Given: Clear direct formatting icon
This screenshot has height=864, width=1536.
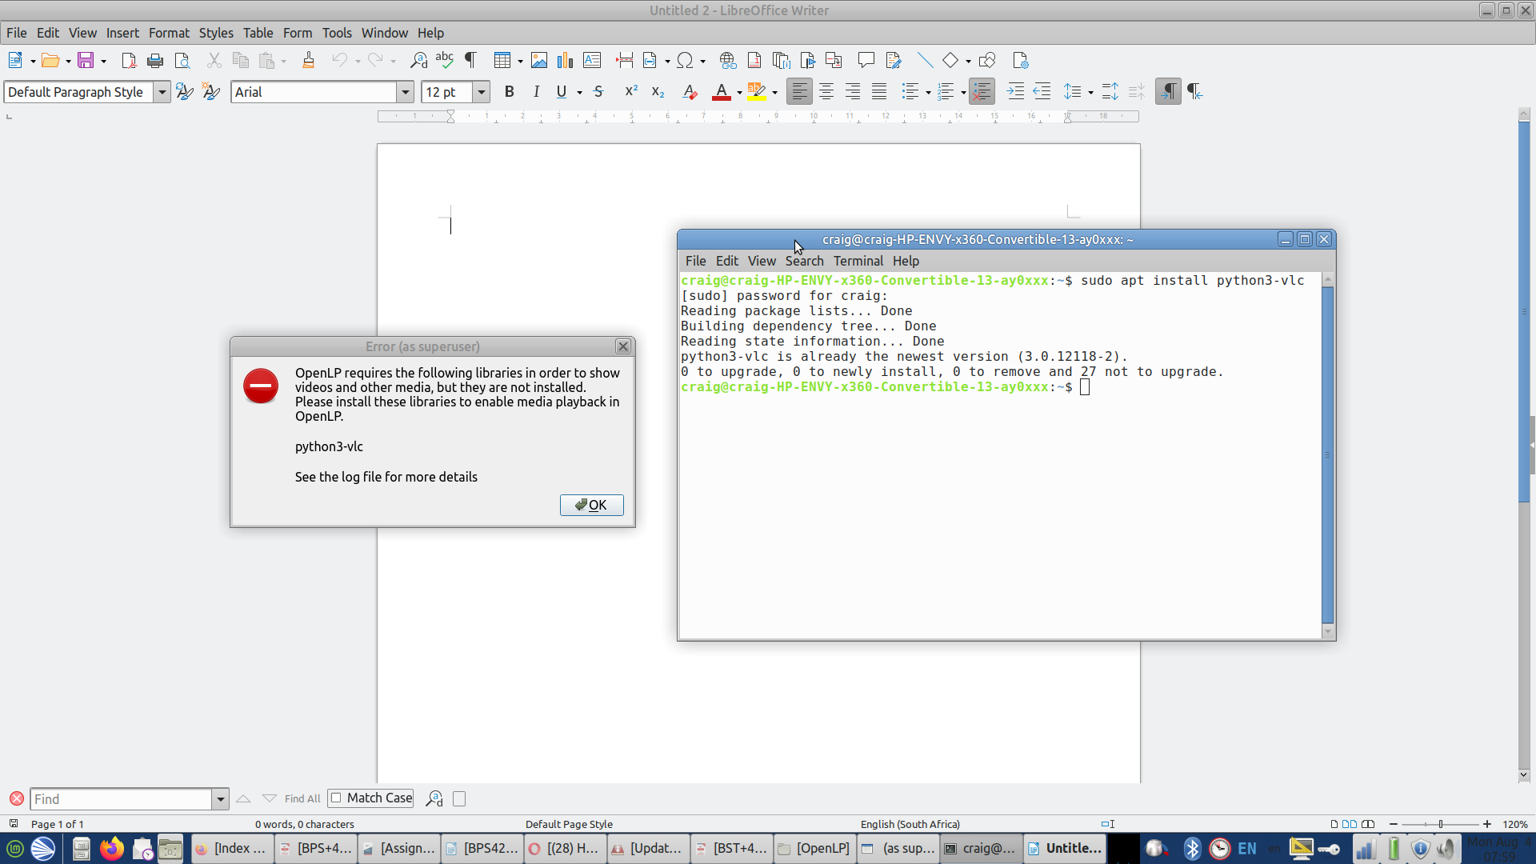Looking at the screenshot, I should (x=690, y=92).
